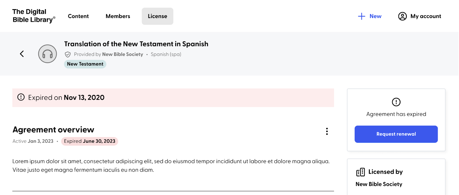Open the three-dot options menu
This screenshot has width=459, height=195.
click(327, 131)
